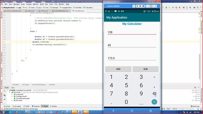The image size is (203, 114).
Task: Switch to the AndroidManifest.xml tab
Action: coord(61,11)
